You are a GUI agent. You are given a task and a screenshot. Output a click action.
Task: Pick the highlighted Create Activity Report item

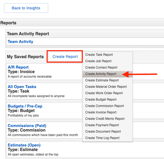pos(108,74)
